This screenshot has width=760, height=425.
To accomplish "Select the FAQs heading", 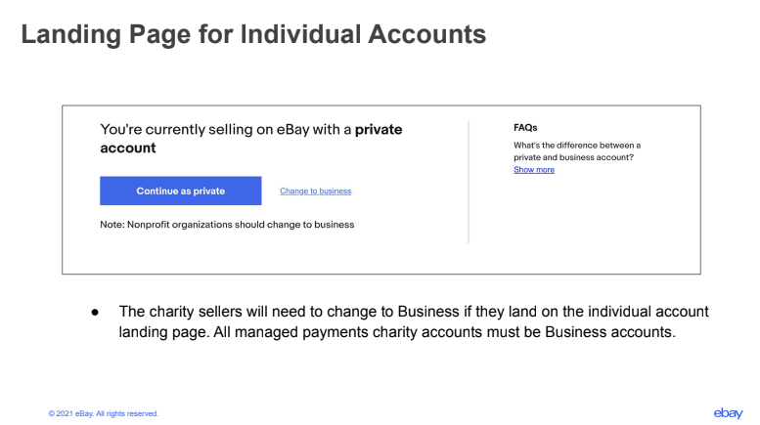I will [x=525, y=128].
